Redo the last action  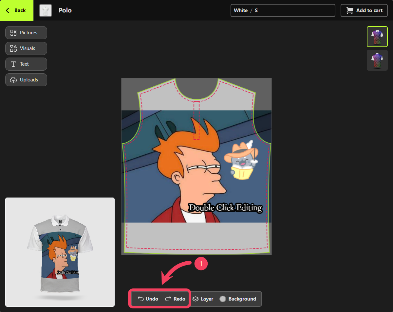click(x=175, y=299)
